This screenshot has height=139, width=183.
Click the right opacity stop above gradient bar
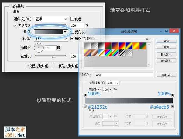(172, 95)
